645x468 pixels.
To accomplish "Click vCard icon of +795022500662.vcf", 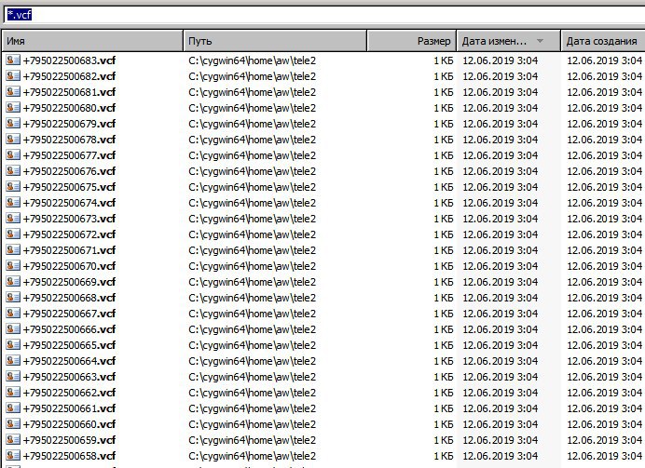I will point(13,392).
